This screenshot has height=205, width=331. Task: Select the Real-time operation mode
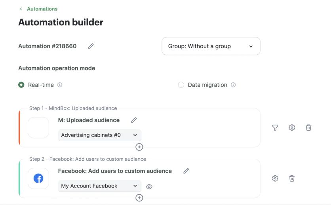(x=21, y=85)
